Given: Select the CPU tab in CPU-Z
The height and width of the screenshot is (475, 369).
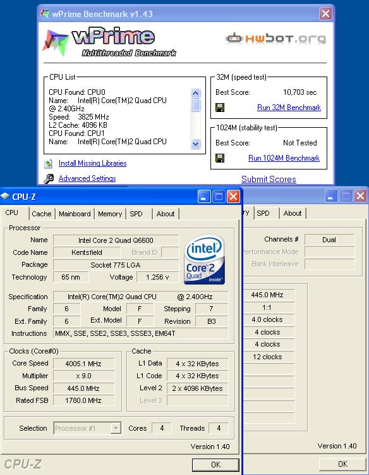Looking at the screenshot, I should [12, 213].
